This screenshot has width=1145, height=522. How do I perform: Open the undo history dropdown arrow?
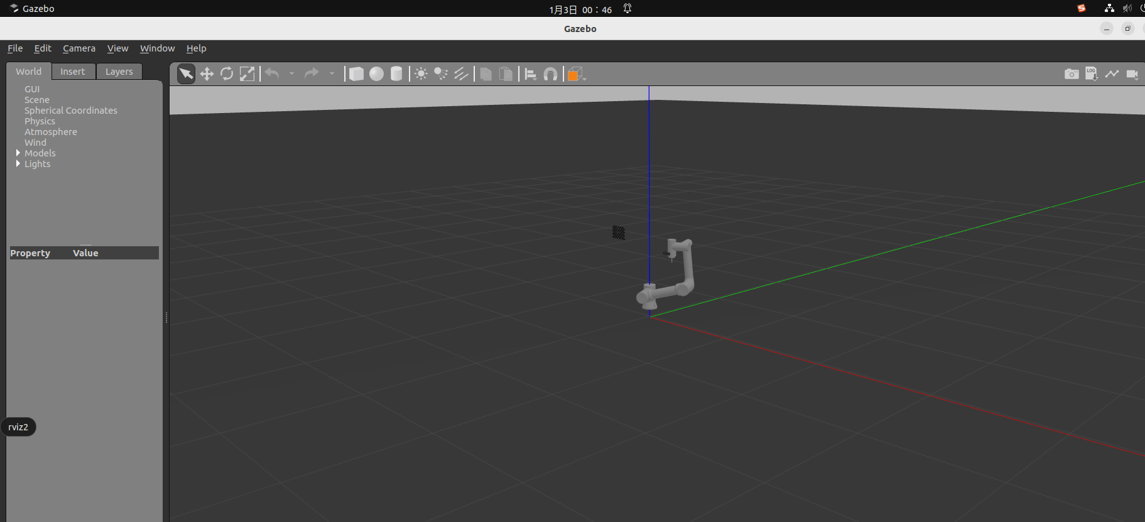[x=291, y=74]
